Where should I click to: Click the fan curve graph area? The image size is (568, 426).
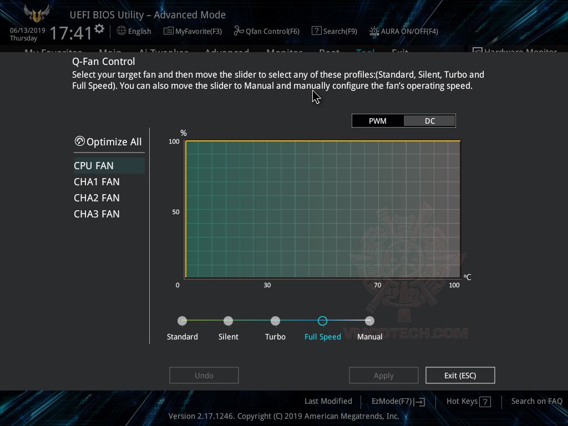coord(323,209)
